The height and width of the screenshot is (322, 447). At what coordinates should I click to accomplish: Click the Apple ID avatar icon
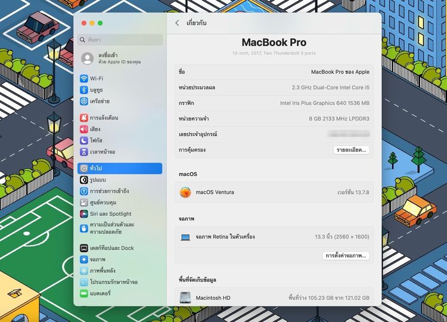click(88, 58)
